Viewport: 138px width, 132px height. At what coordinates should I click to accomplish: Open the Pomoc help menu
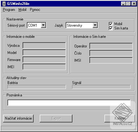35,10
